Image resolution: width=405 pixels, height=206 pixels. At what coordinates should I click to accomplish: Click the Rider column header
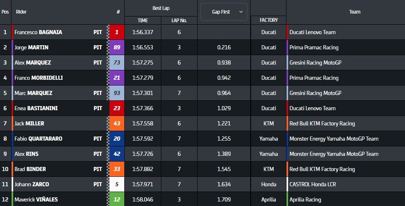click(21, 12)
